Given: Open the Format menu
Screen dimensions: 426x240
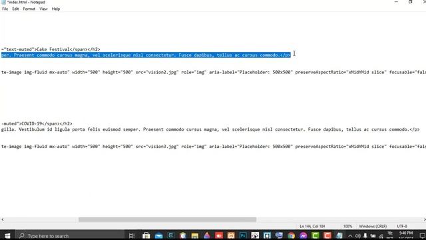Looking at the screenshot, I should point(29,9).
